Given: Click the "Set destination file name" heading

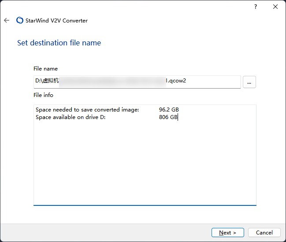Looking at the screenshot, I should (x=59, y=43).
